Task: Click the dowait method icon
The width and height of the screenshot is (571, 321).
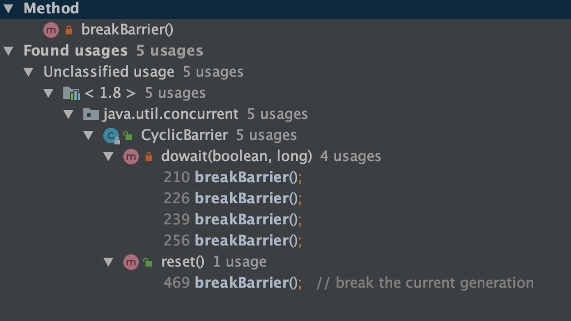Action: [131, 157]
